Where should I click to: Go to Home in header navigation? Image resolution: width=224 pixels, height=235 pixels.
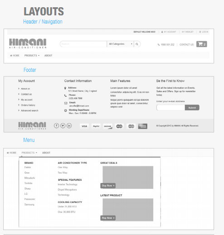pyautogui.click(x=15, y=56)
